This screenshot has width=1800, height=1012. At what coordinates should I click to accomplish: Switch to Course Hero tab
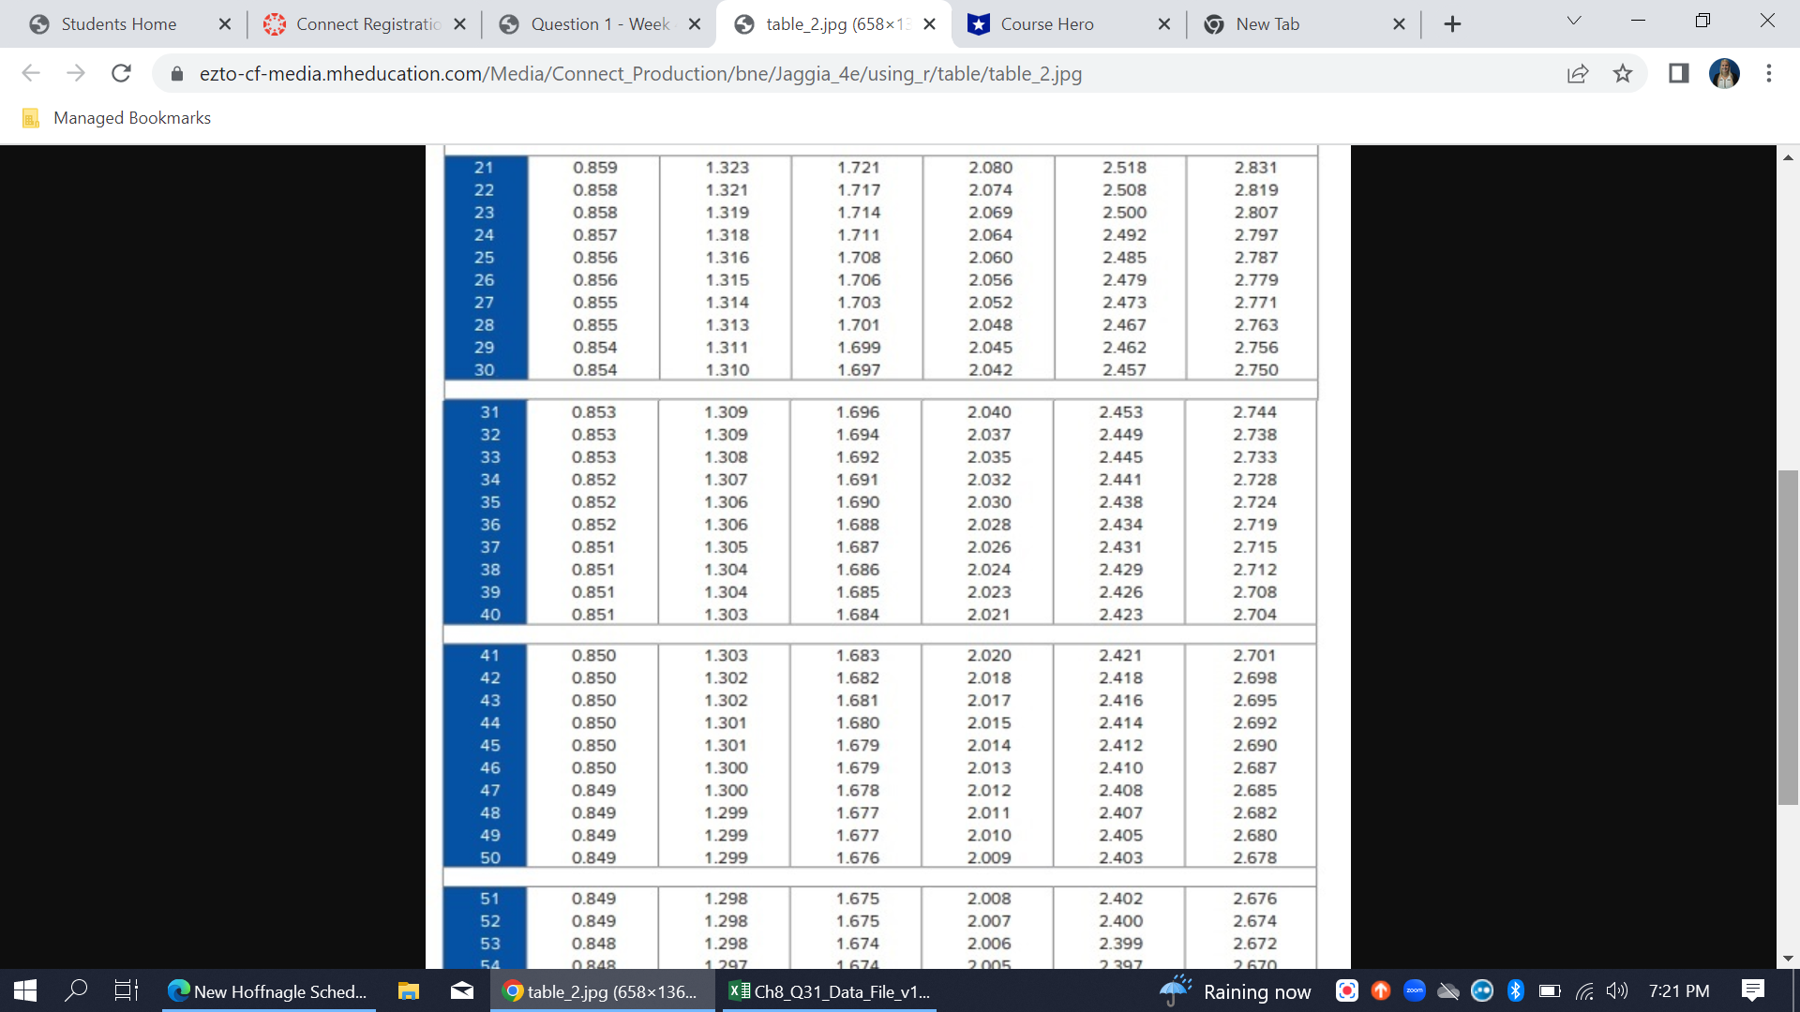pyautogui.click(x=1046, y=24)
